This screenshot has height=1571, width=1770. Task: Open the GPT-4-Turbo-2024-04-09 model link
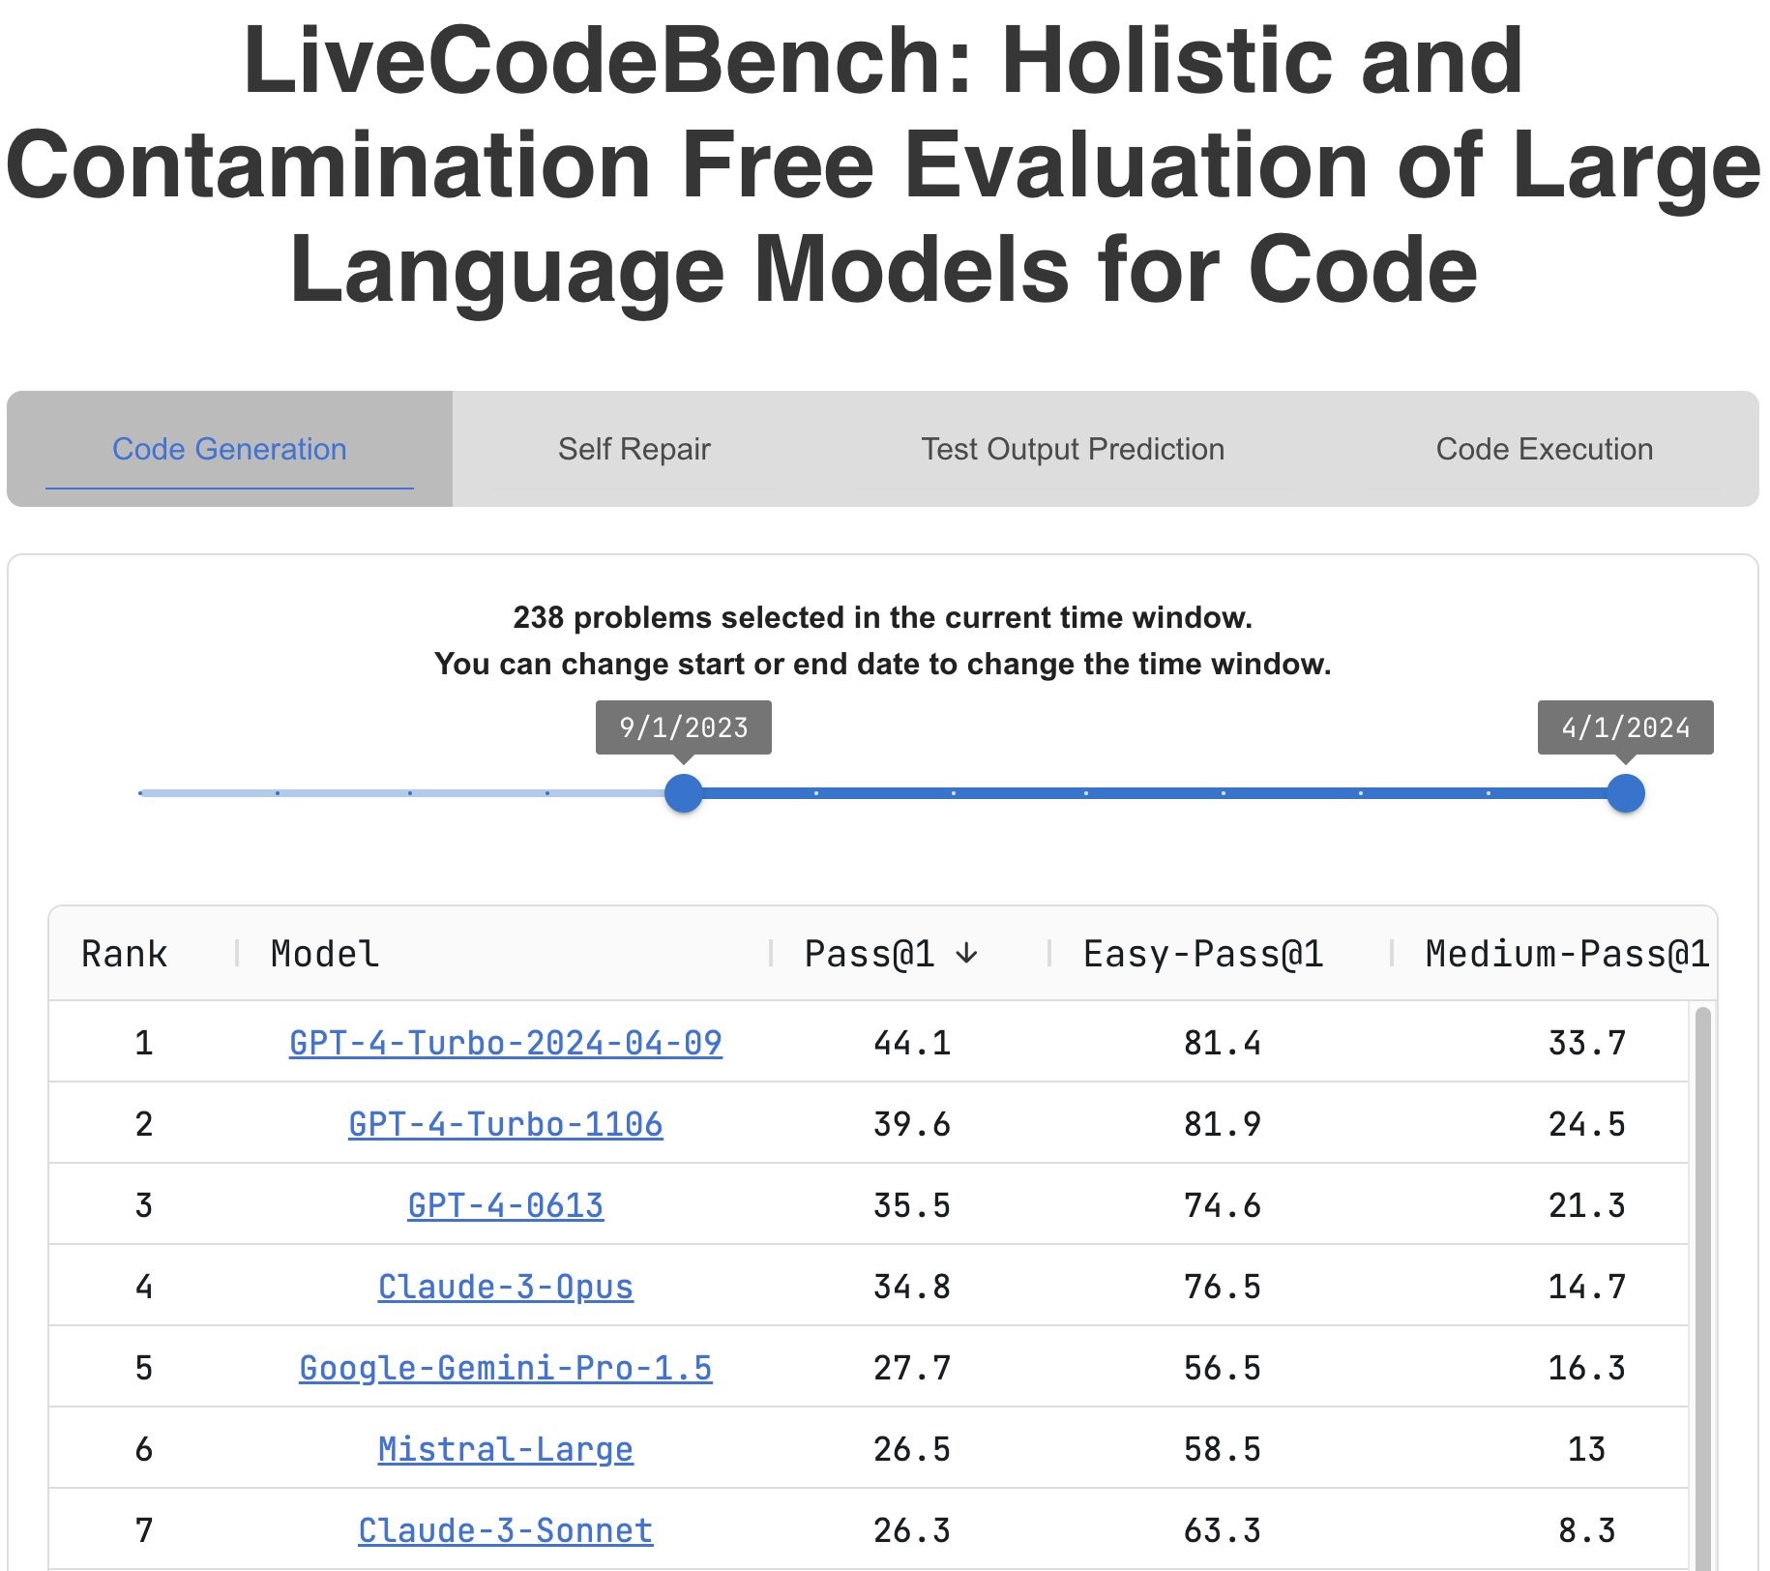(506, 1043)
